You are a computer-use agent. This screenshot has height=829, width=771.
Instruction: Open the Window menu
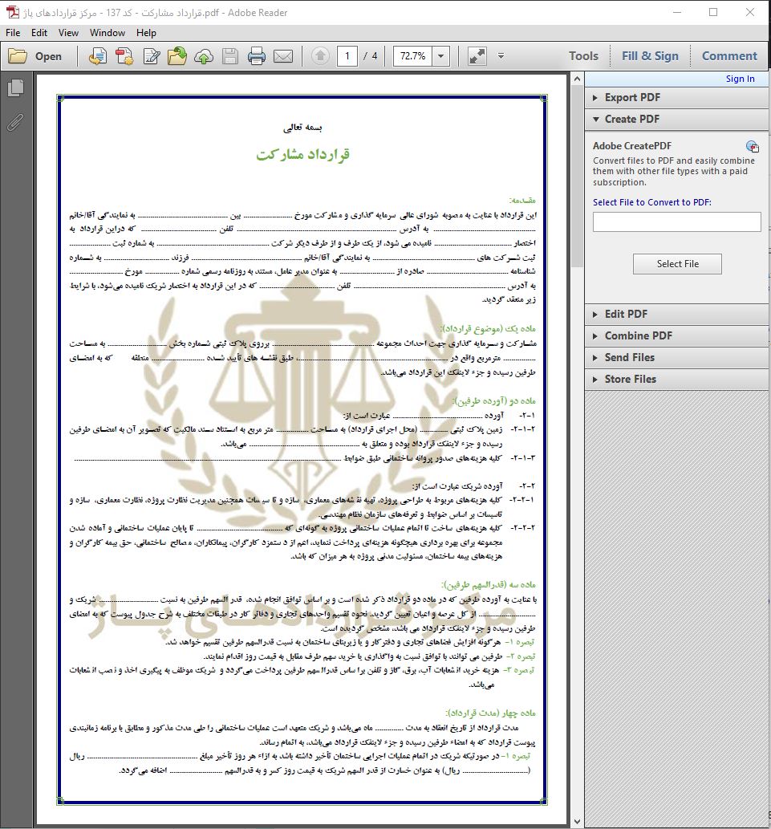[x=108, y=33]
